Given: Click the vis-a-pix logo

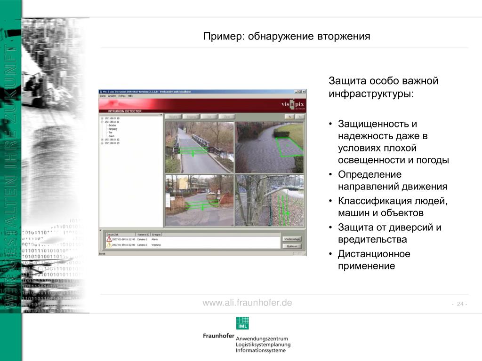Looking at the screenshot, I should pyautogui.click(x=293, y=104).
